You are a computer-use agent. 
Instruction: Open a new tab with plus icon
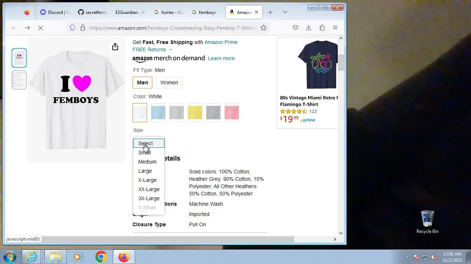coord(270,12)
